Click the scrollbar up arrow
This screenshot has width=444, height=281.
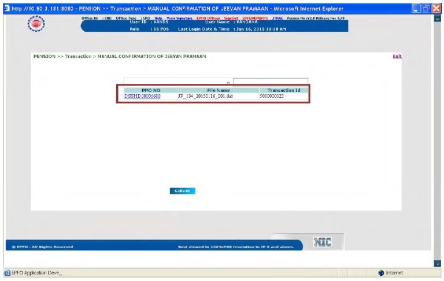point(437,19)
